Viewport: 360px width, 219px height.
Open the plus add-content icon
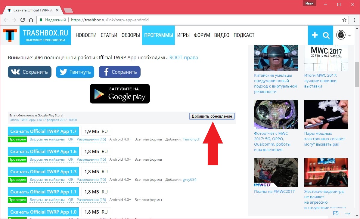(315, 35)
